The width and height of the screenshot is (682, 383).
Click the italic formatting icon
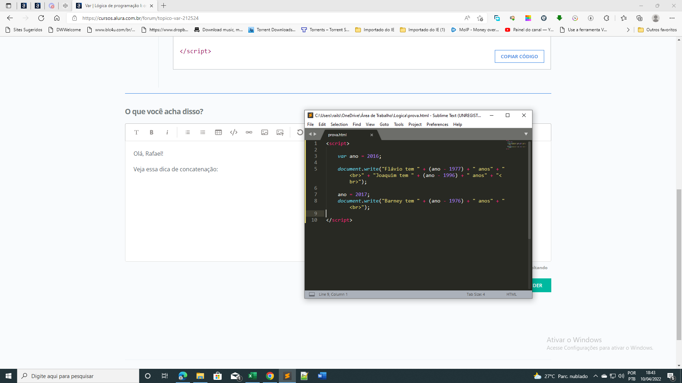pos(167,132)
